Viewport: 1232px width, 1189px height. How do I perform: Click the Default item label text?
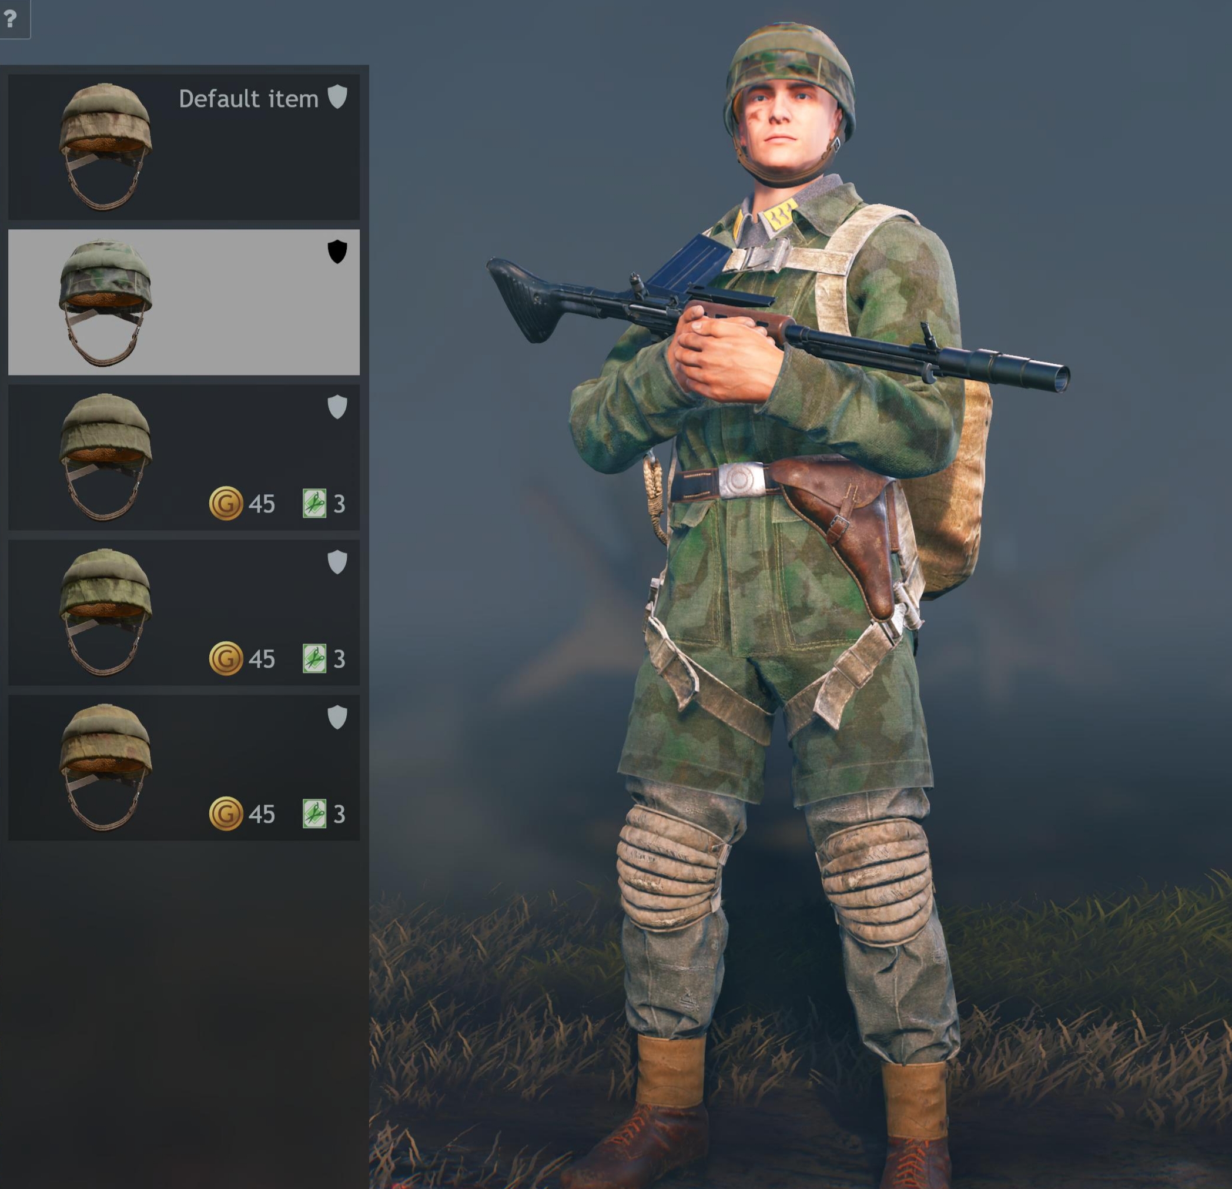pos(248,99)
